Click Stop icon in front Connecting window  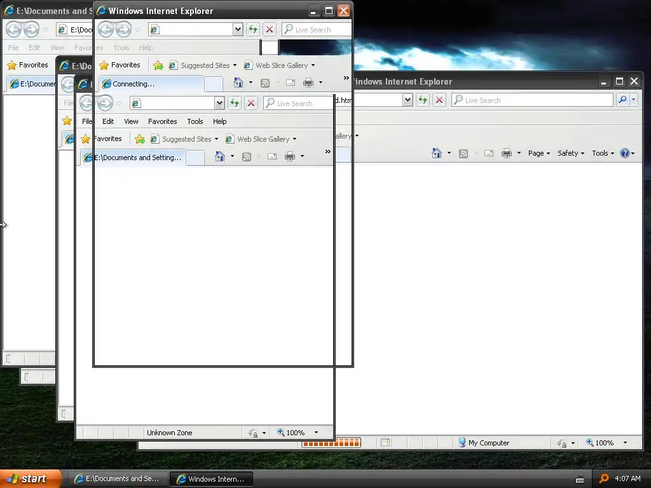(270, 29)
